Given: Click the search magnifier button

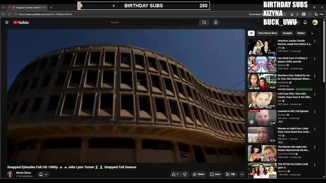Looking at the screenshot, I should pos(204,22).
